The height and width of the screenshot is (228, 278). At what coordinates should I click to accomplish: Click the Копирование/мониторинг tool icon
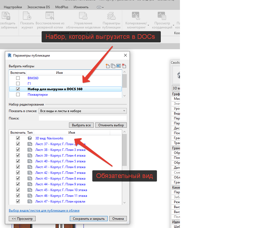[x=136, y=16]
